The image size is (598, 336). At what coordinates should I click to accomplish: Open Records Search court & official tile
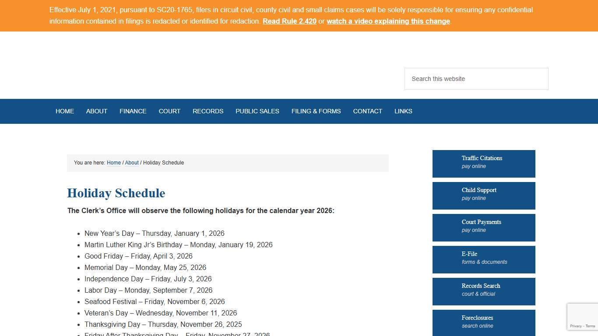(484, 291)
